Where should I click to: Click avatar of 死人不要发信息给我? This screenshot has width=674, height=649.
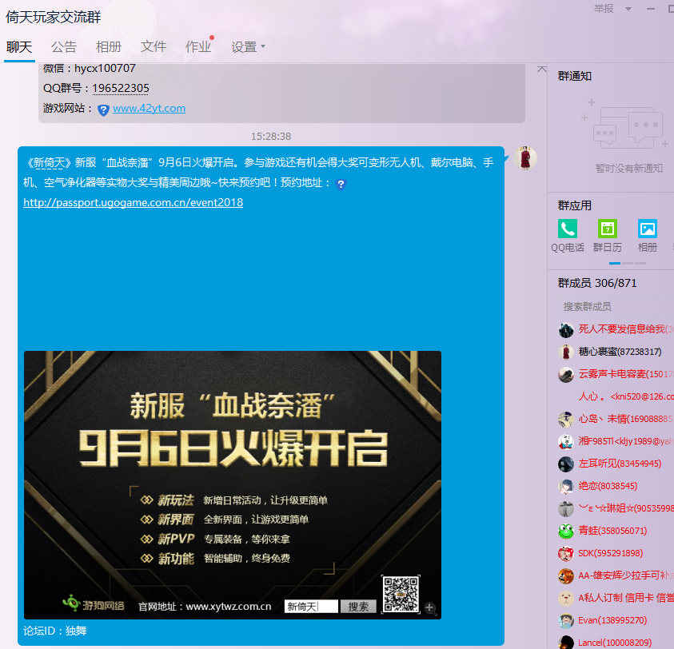[566, 330]
